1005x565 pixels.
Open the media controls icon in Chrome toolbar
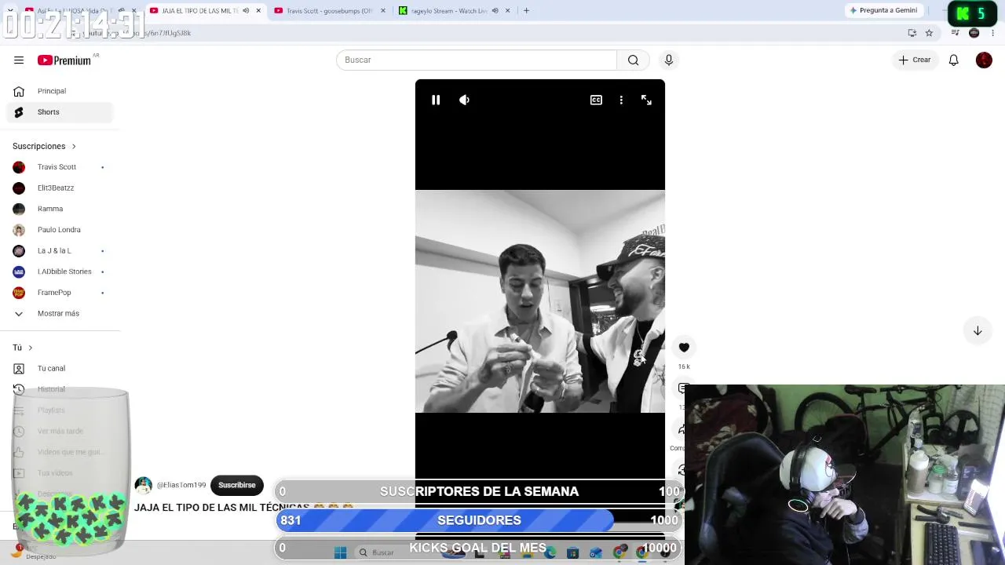(955, 33)
